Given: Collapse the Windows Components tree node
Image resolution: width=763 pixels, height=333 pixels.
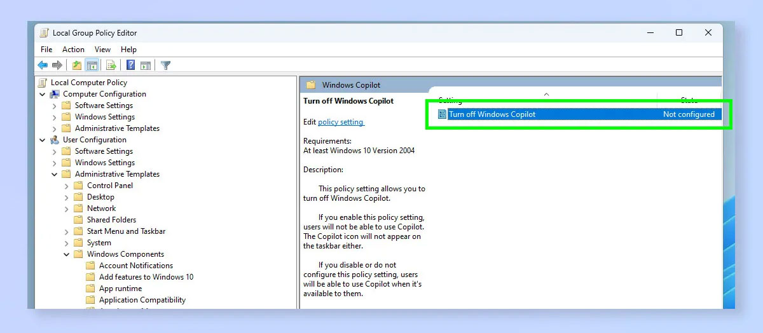Looking at the screenshot, I should click(67, 254).
